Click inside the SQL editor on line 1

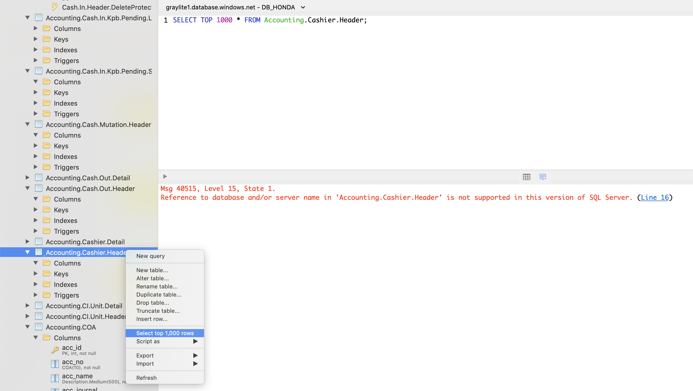[x=269, y=20]
